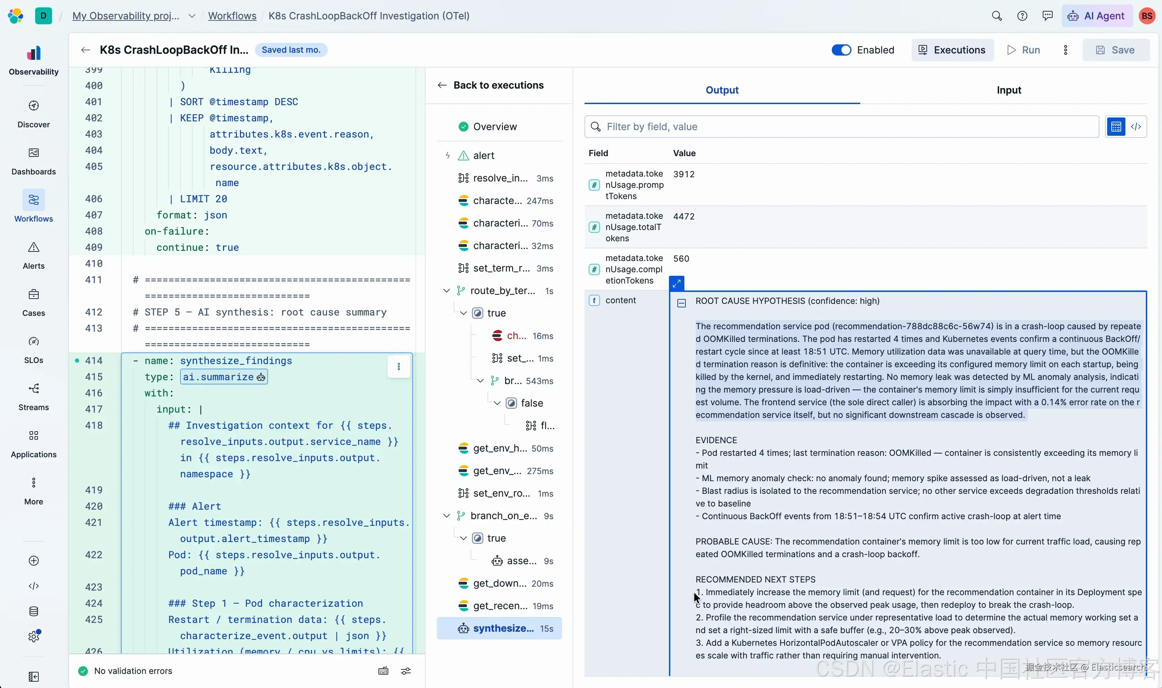Click the green D space avatar
The height and width of the screenshot is (688, 1162).
[x=44, y=16]
